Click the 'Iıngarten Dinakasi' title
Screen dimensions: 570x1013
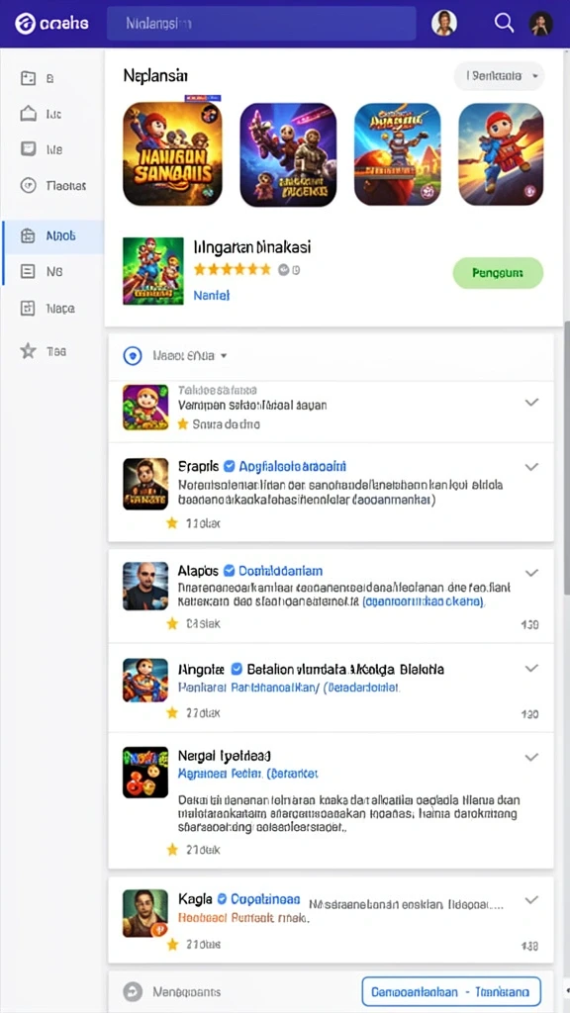(252, 246)
